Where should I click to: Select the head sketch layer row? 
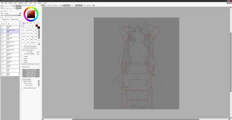[x=10, y=59]
